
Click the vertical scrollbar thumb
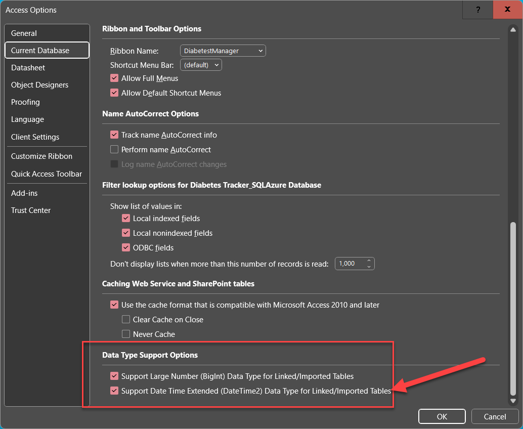coord(513,309)
